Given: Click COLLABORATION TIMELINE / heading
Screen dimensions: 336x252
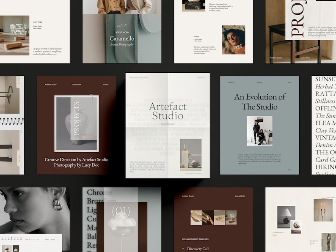Looking at the screenshot, I should [x=196, y=239].
